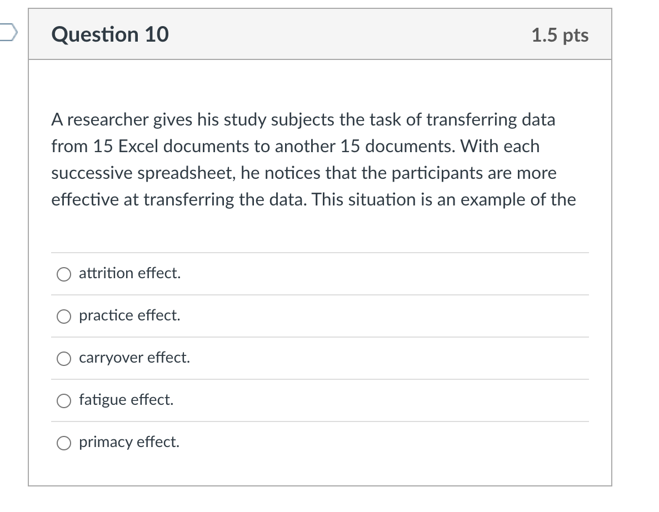Mark the carryover effect radio button
The width and height of the screenshot is (659, 512).
tap(64, 359)
